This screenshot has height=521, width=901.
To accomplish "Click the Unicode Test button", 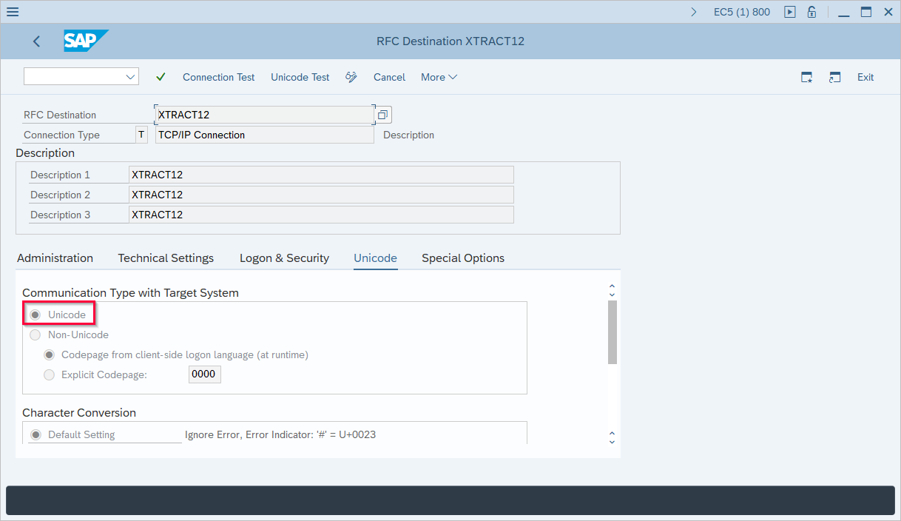I will point(300,77).
